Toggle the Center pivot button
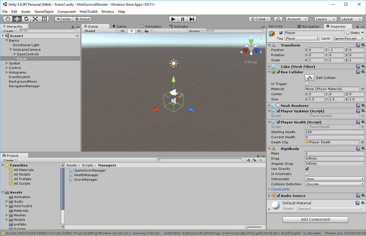Viewport: 366px width, 236px height. (x=64, y=19)
